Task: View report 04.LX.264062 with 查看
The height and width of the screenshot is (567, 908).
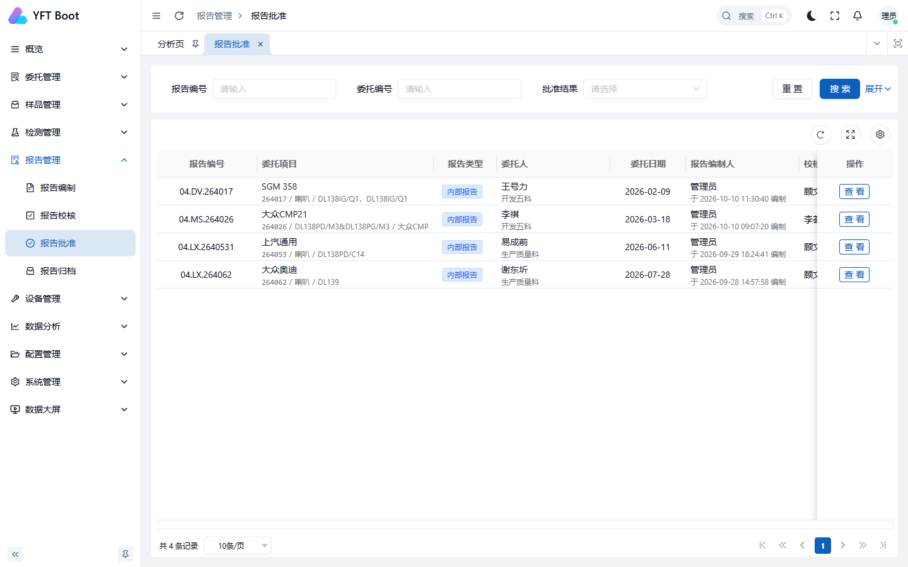Action: 854,275
